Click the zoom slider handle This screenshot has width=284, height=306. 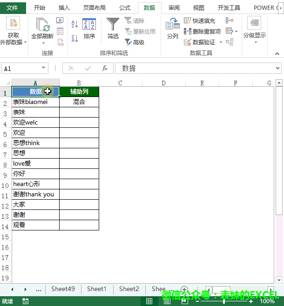tap(224, 301)
